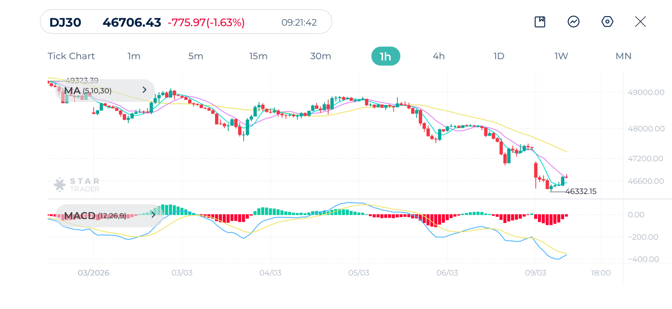The width and height of the screenshot is (672, 309).
Task: Click the DJ30 symbol name
Action: [x=65, y=23]
